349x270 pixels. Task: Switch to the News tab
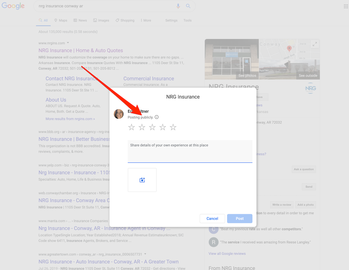80,21
